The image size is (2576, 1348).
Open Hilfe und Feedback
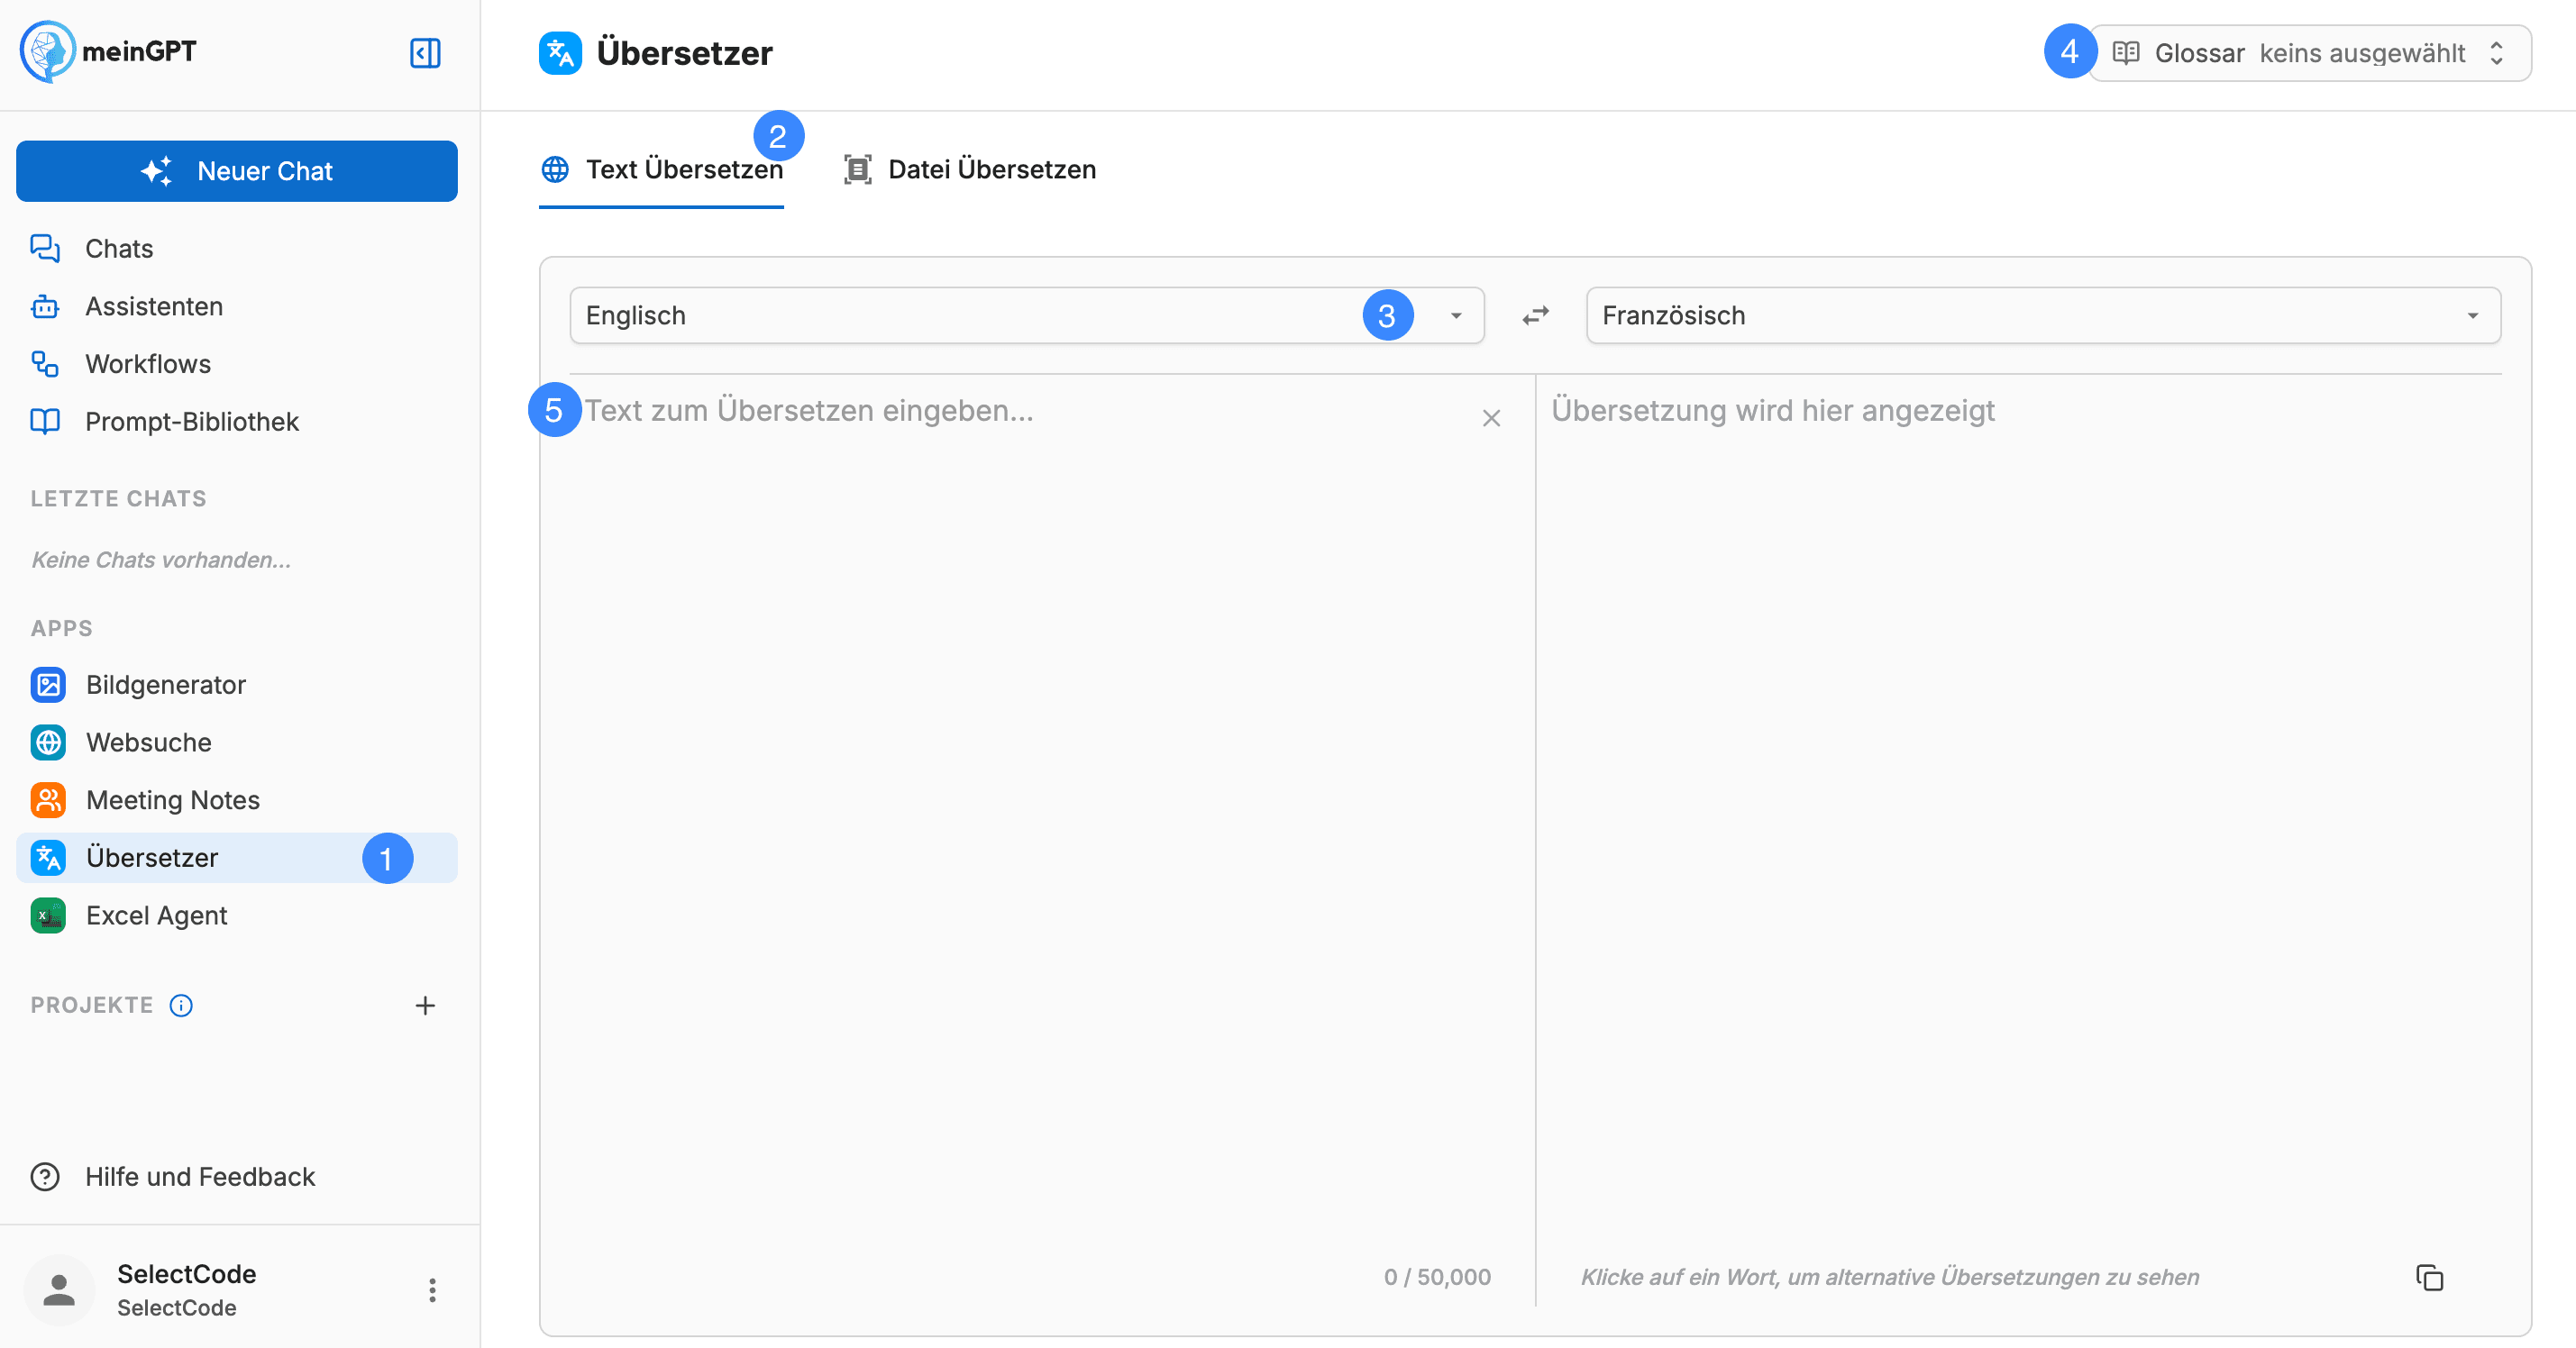click(200, 1177)
